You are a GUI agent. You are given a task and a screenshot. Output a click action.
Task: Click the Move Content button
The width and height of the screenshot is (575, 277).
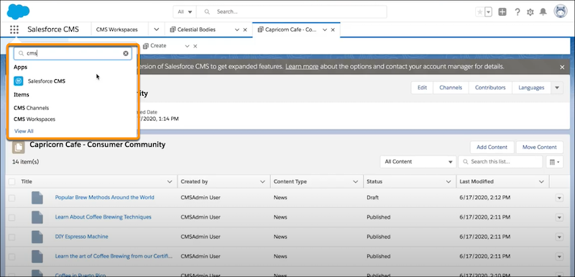point(540,147)
